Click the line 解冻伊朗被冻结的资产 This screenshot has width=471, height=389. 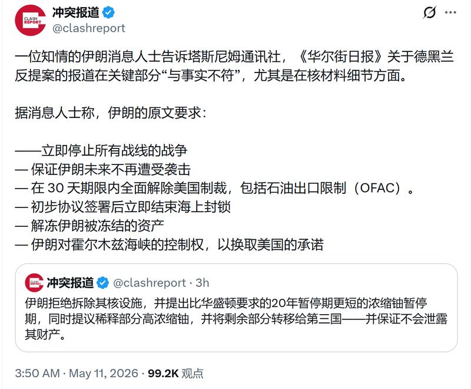pos(89,226)
